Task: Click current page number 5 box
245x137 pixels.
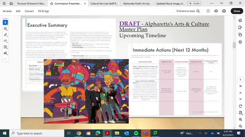Action: 240,80
